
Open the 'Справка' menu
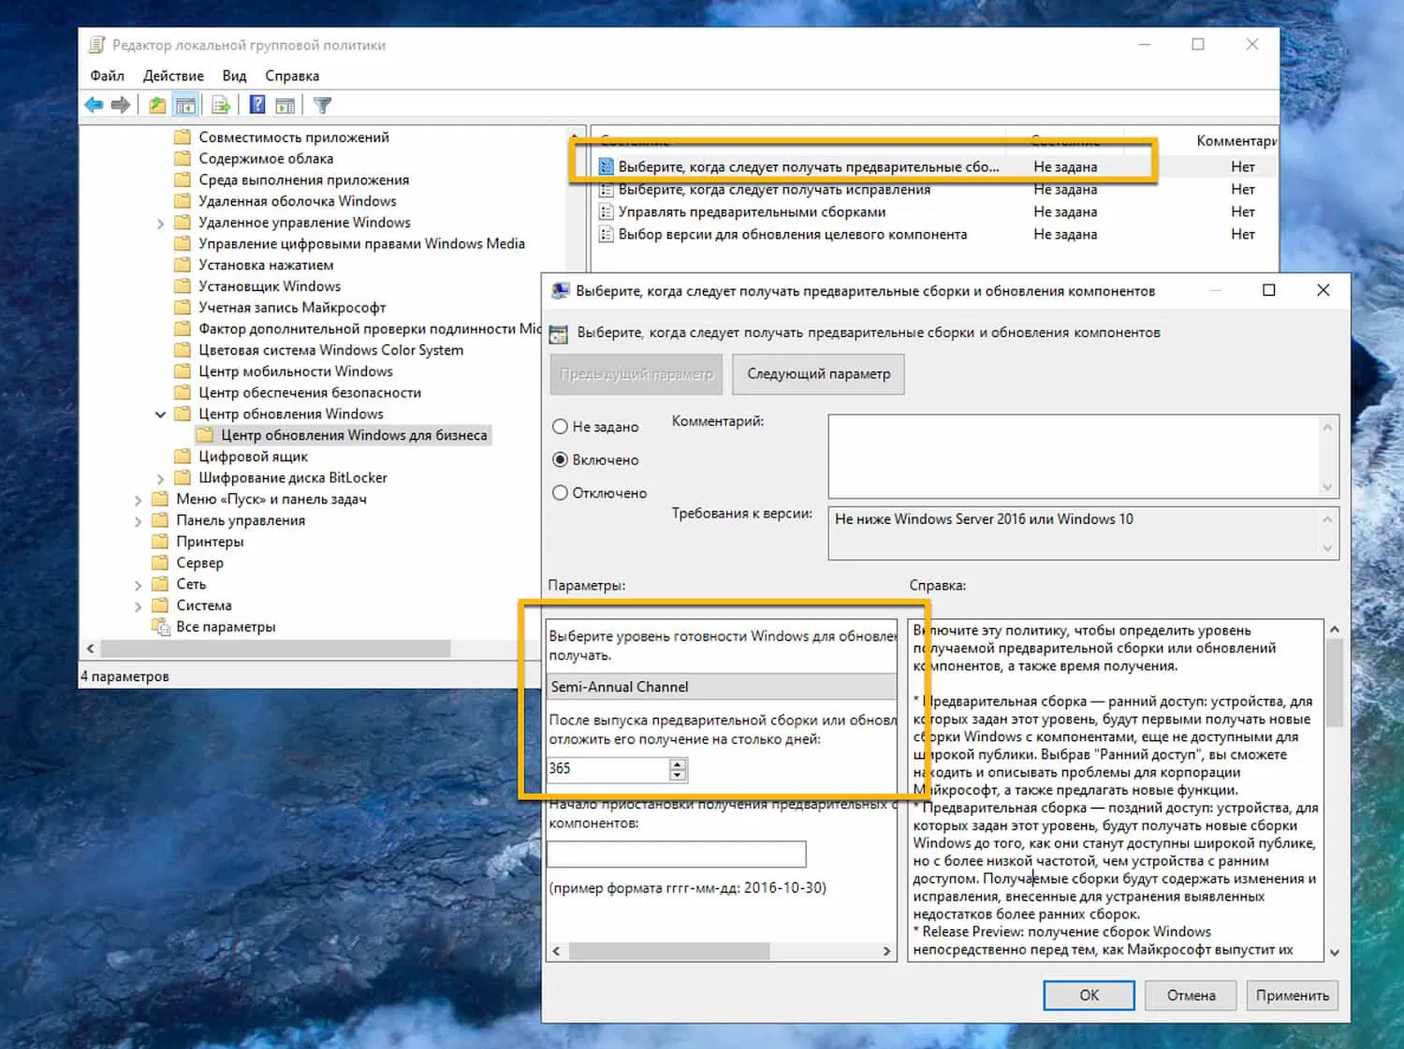click(x=292, y=76)
